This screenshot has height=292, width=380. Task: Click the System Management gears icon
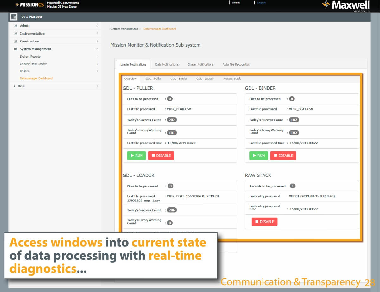pyautogui.click(x=16, y=49)
